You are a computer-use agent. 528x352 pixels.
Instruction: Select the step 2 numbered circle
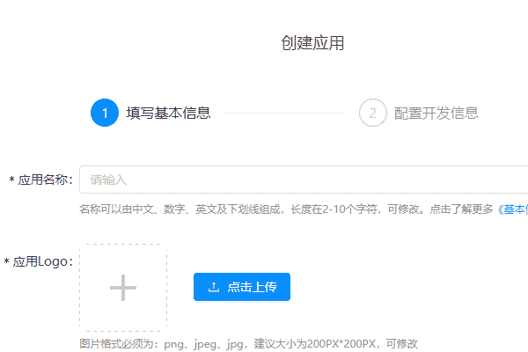(x=373, y=113)
